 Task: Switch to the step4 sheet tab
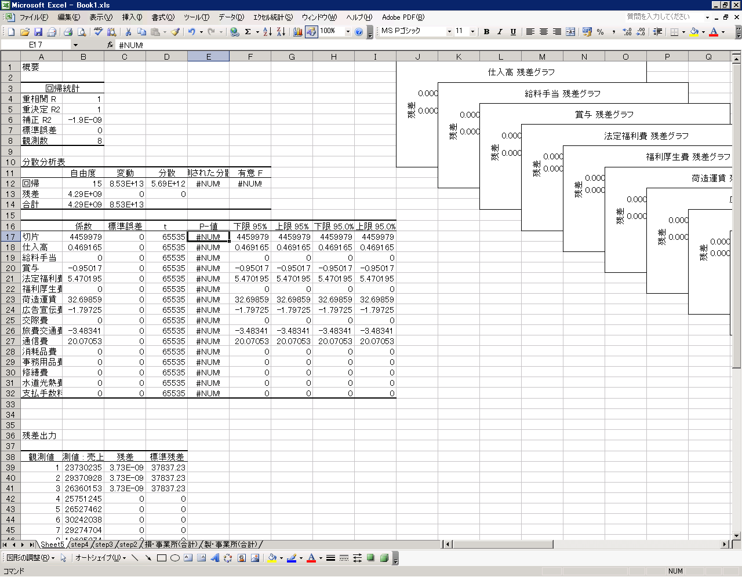tap(79, 545)
